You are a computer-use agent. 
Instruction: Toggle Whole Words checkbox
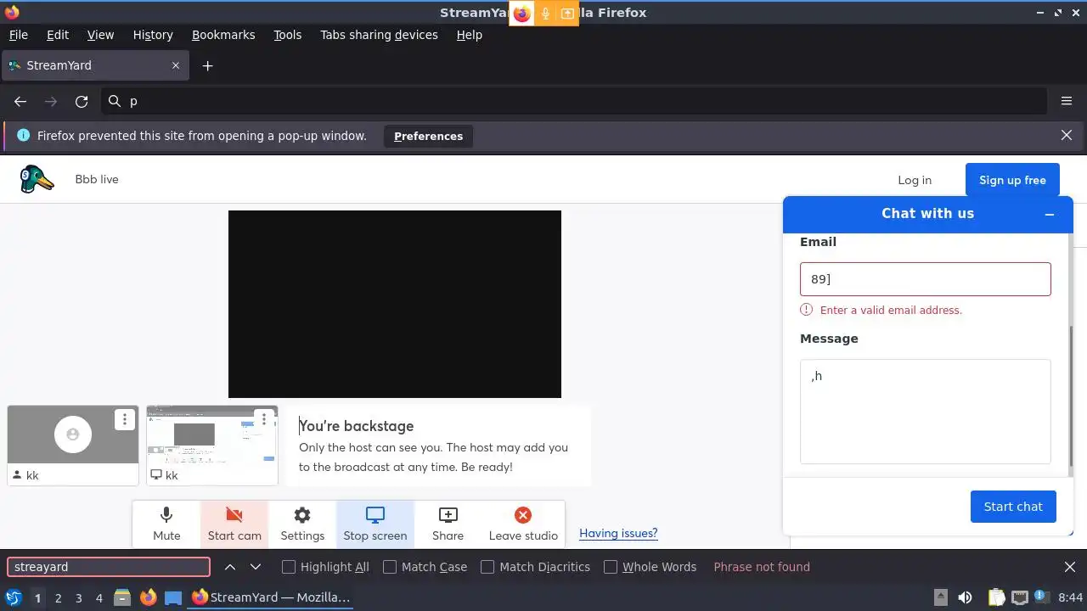[x=611, y=567]
